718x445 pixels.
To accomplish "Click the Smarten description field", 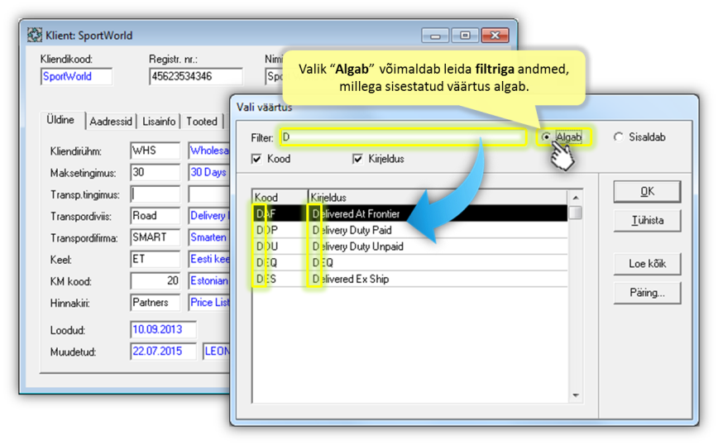I will click(x=208, y=237).
